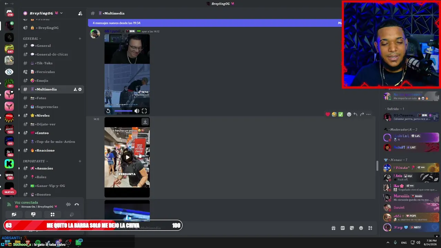Open apps launcher in message bar
Image resolution: width=441 pixels, height=248 pixels.
(370, 228)
